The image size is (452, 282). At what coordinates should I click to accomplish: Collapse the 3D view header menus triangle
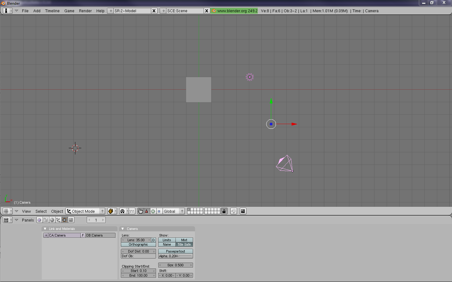pyautogui.click(x=16, y=211)
